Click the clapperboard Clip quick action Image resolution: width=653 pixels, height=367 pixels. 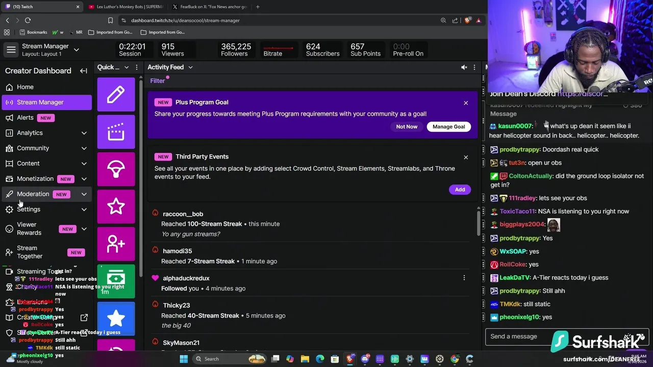116,132
